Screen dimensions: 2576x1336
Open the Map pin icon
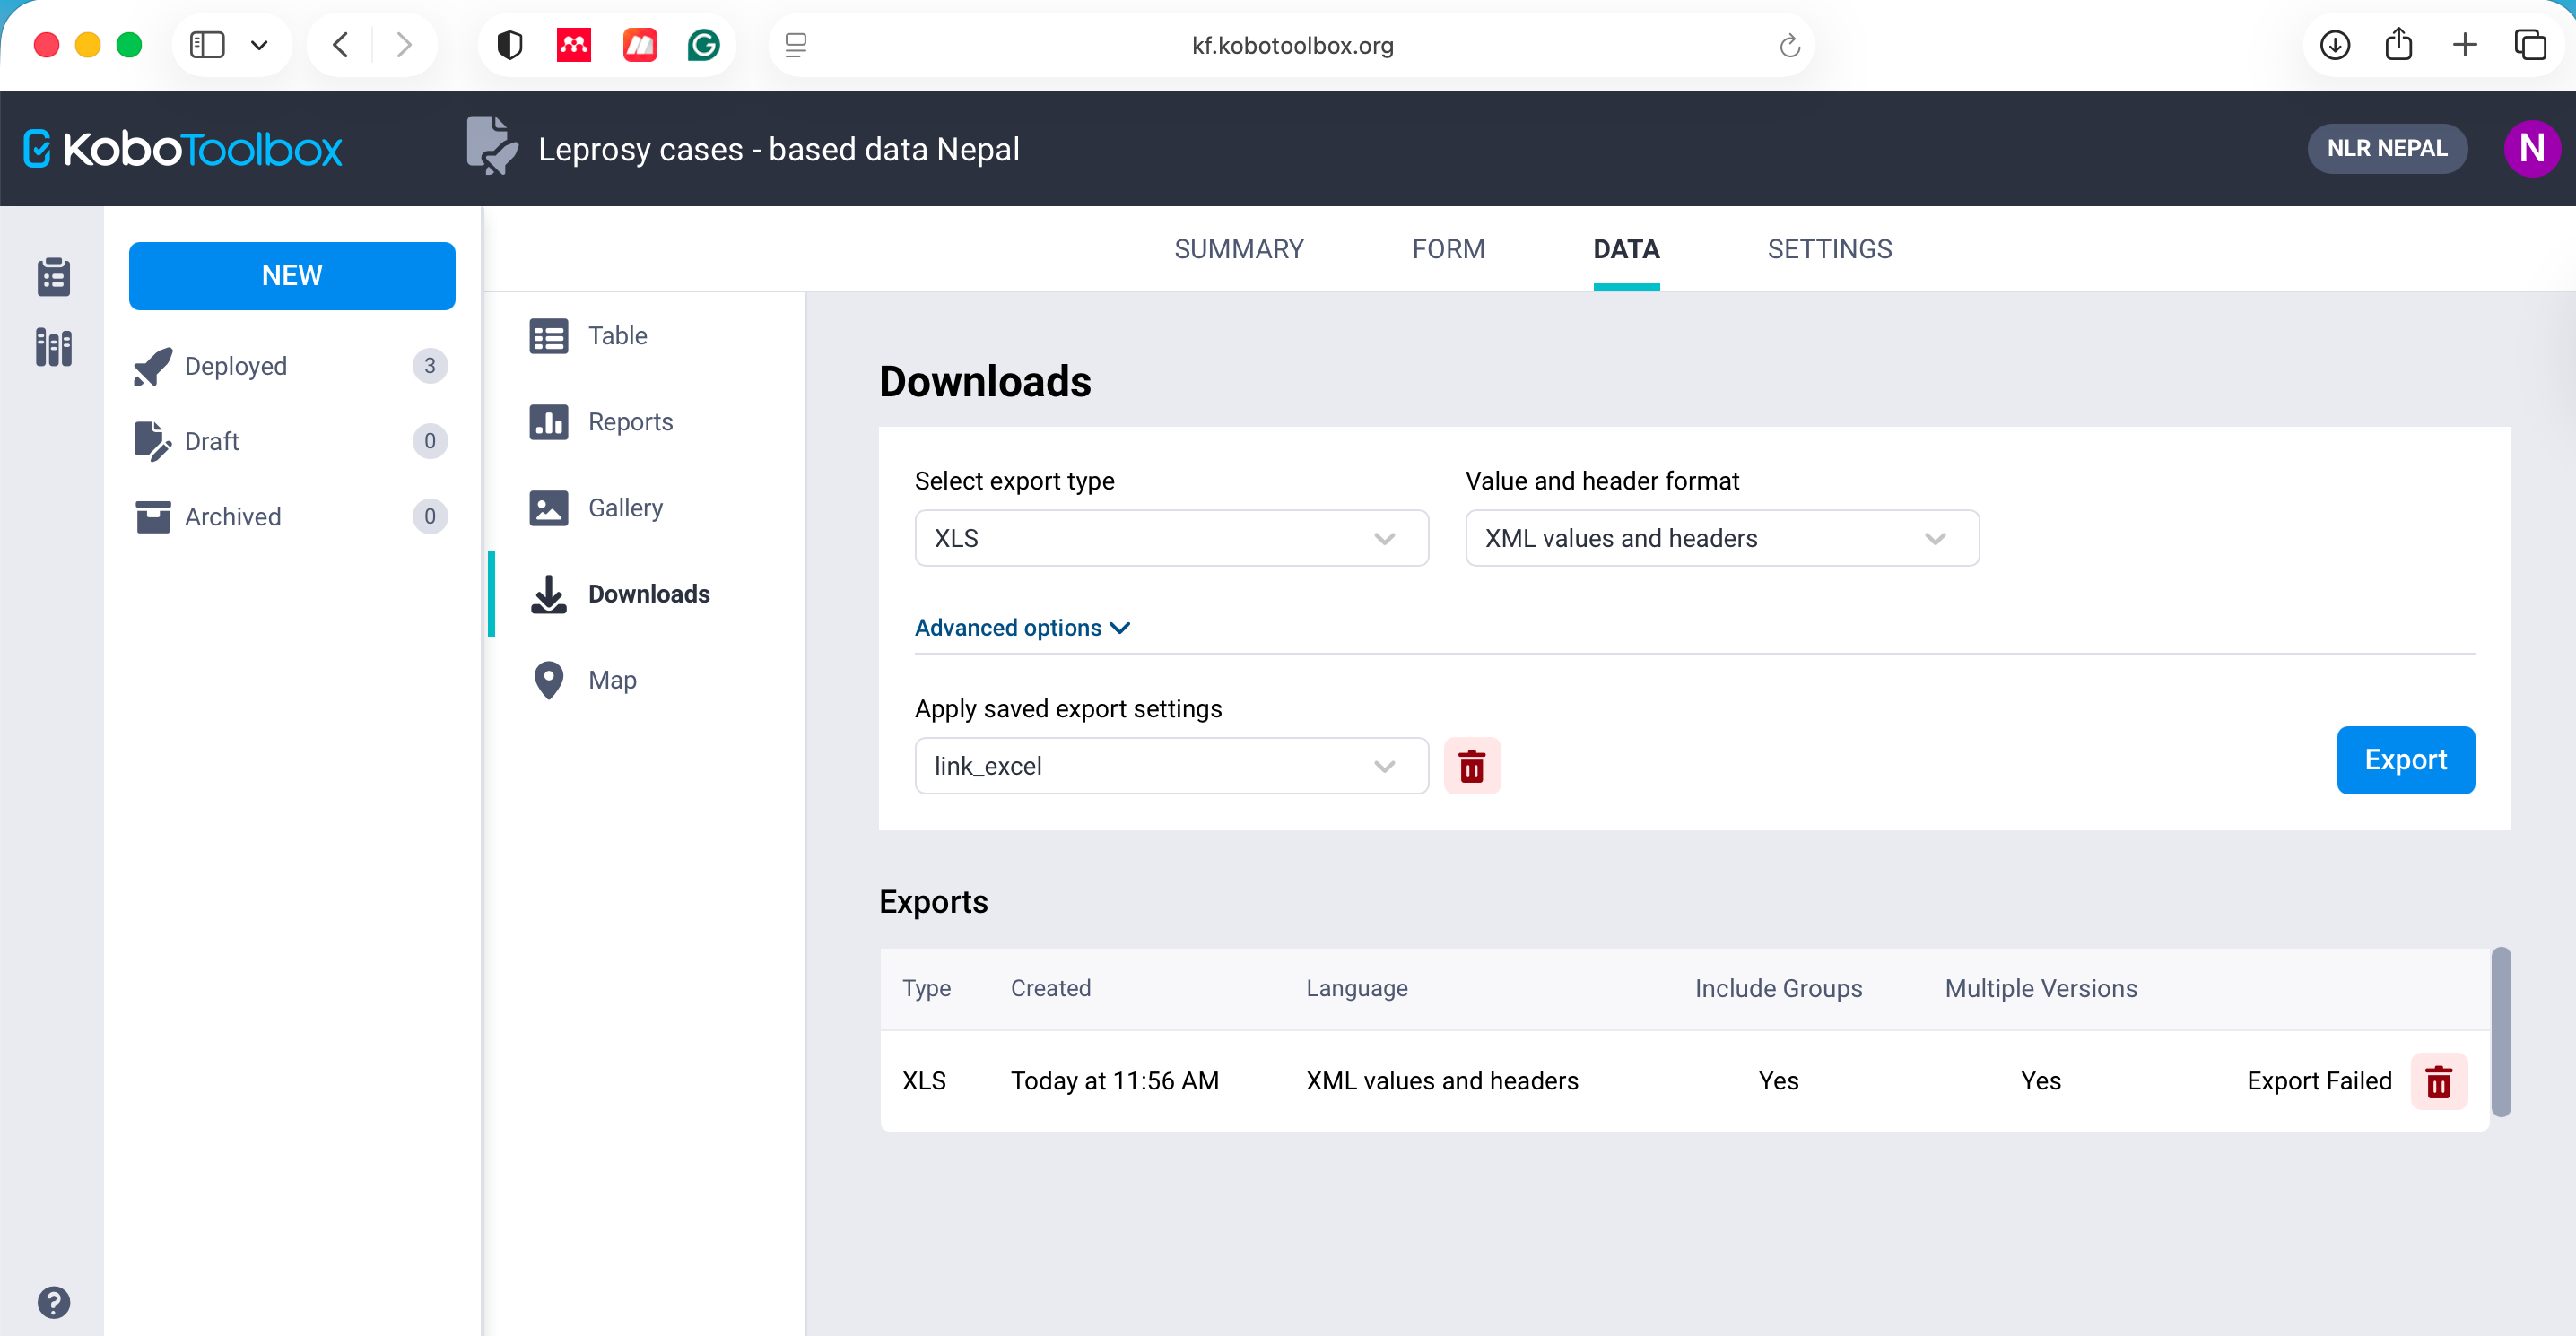tap(548, 680)
